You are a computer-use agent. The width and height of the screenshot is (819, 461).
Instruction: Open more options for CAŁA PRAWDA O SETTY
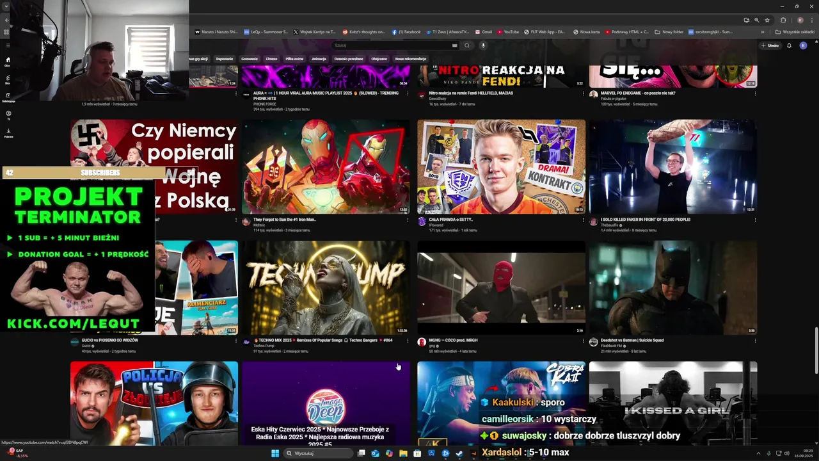tap(583, 220)
